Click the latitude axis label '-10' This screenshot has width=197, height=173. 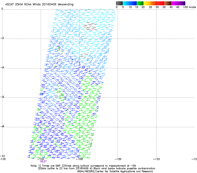[2, 156]
